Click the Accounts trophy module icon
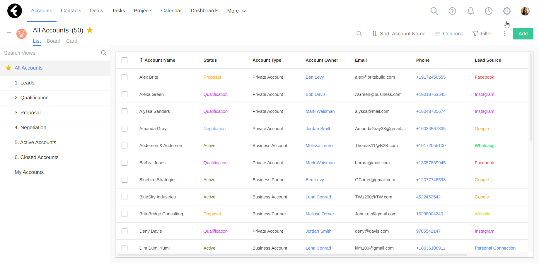This screenshot has height=263, width=539. click(x=21, y=34)
